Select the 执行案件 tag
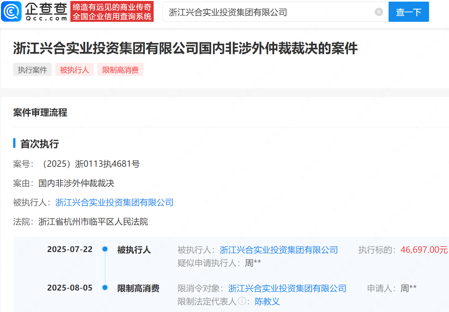Viewport: 449px width, 312px height. (32, 70)
